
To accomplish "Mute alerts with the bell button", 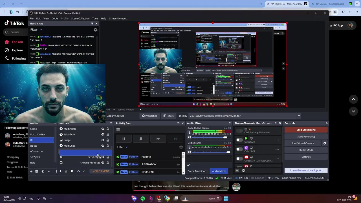I will point(141,138).
